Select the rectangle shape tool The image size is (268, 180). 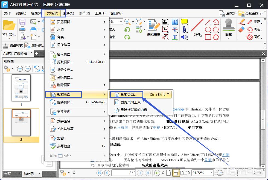pyautogui.click(x=208, y=37)
